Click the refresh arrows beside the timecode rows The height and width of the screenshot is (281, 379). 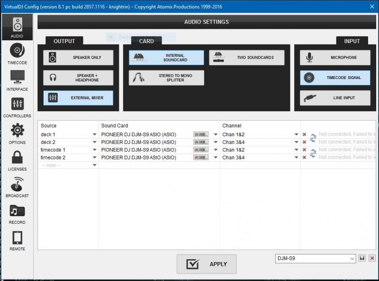tap(313, 153)
